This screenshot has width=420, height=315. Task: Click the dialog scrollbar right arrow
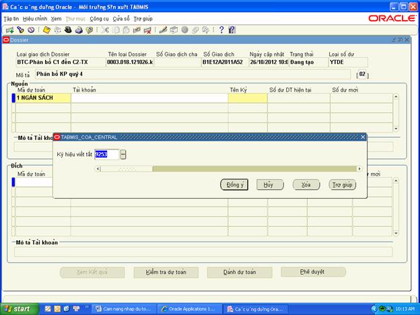359,169
